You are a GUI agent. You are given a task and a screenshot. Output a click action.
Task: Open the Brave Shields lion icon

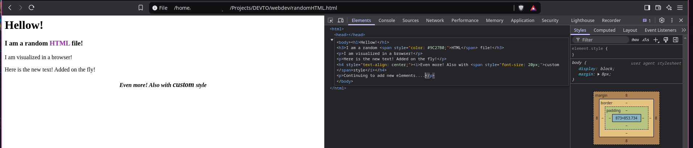[x=521, y=8]
